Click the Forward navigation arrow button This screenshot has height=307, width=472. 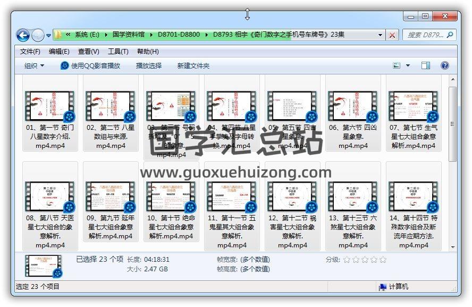pos(38,35)
